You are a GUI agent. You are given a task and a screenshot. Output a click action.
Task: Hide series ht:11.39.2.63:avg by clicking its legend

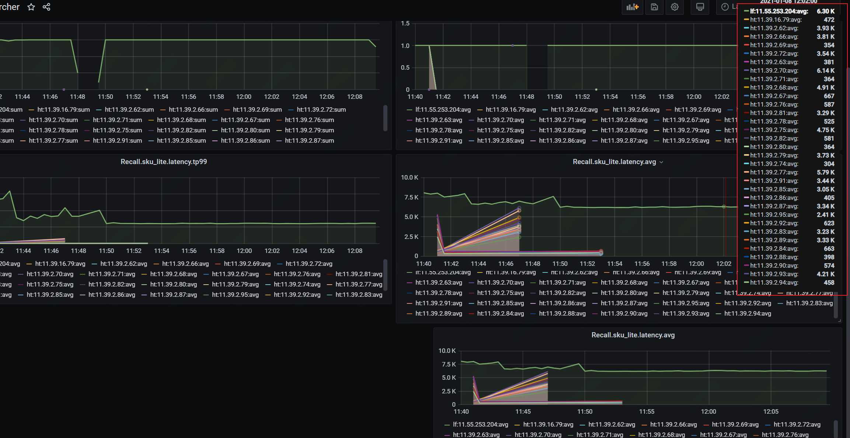point(439,282)
